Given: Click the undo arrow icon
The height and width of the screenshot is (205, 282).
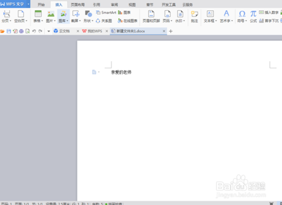Looking at the screenshot, I should point(34,31).
